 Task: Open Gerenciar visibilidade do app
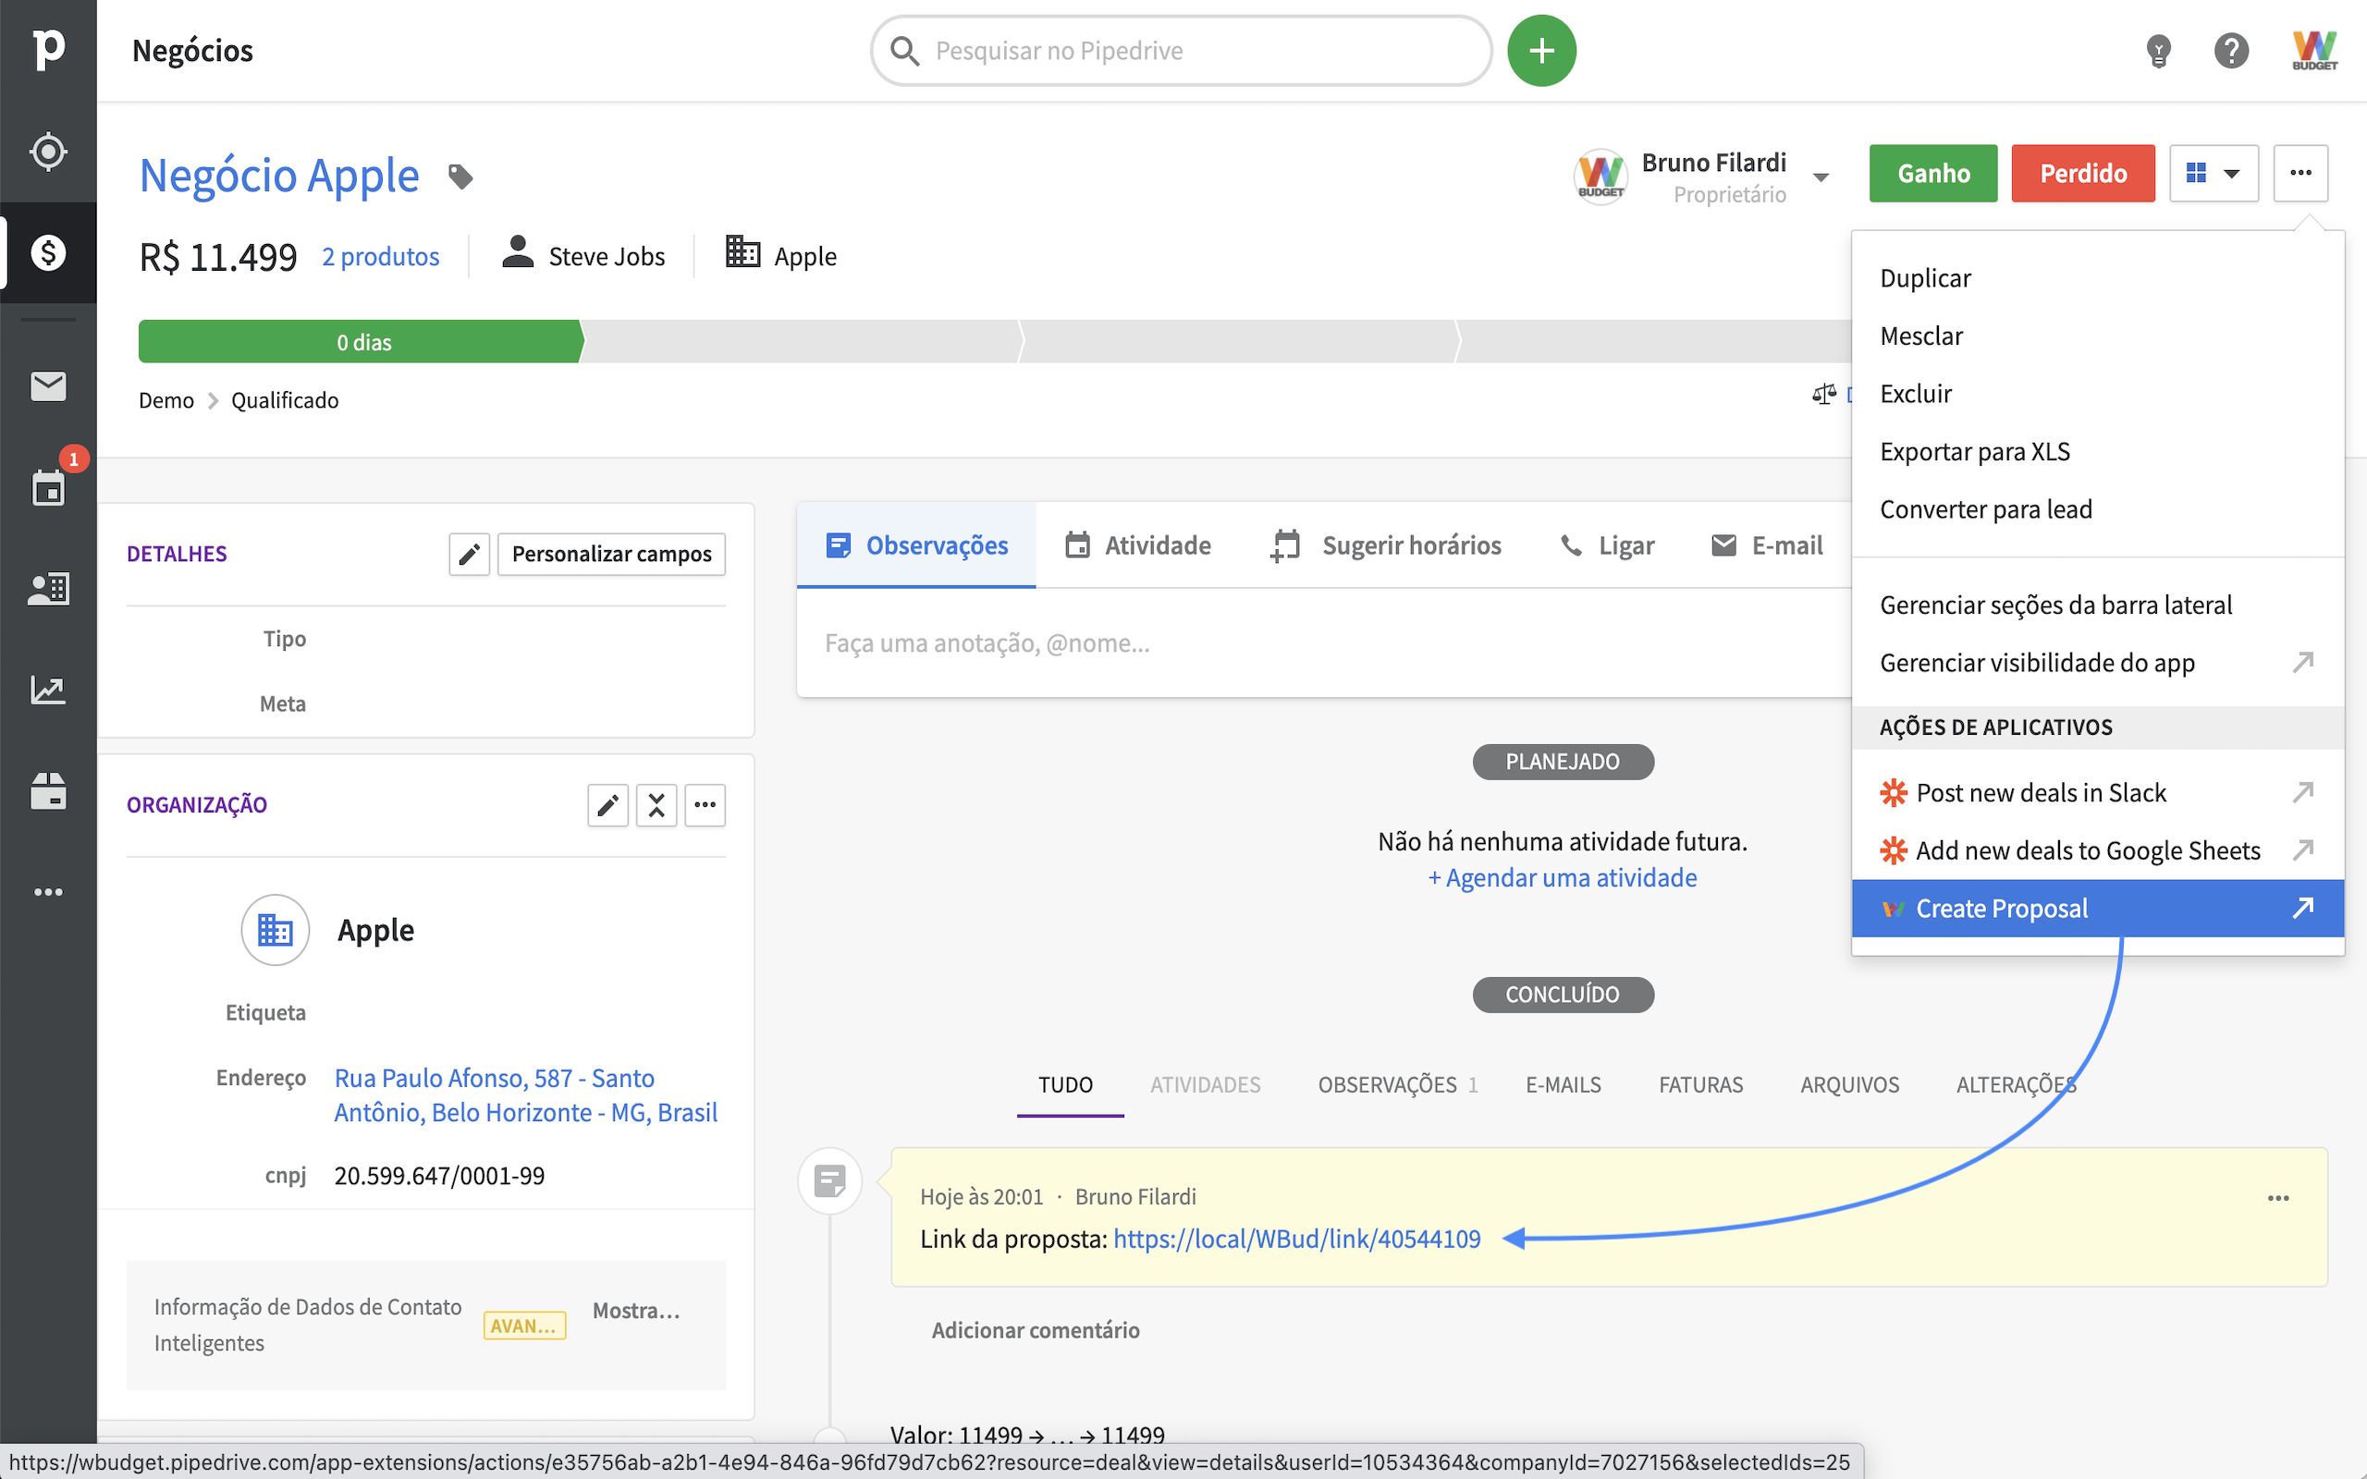[2098, 662]
